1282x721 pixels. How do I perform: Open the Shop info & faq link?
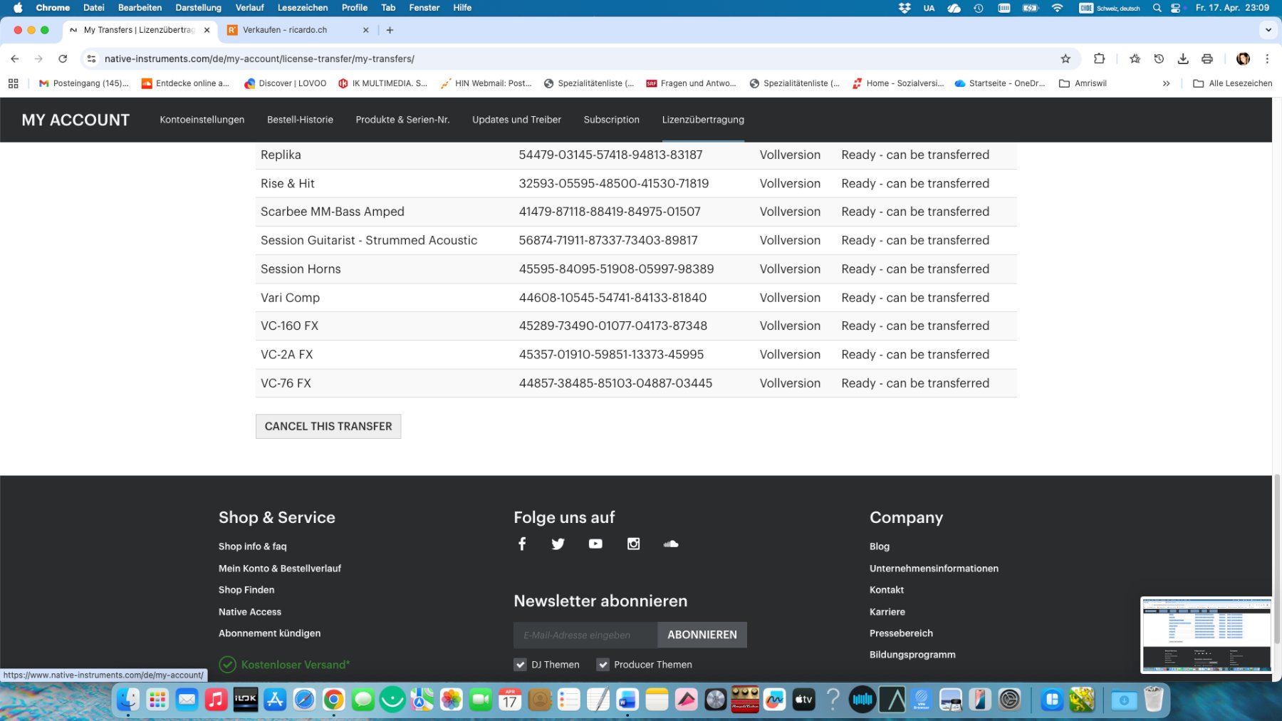[x=252, y=546]
